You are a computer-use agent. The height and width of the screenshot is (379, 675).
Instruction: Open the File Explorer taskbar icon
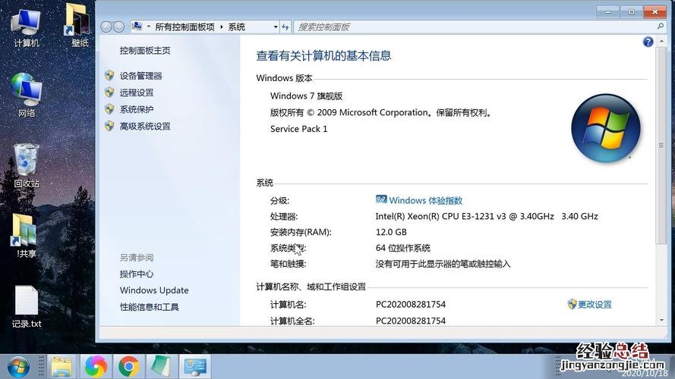click(62, 366)
